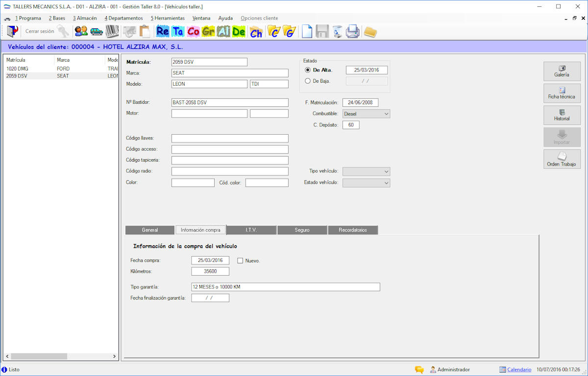Open the 'Ch' folder toolbar icon
Screen dimensions: 588x376
256,31
